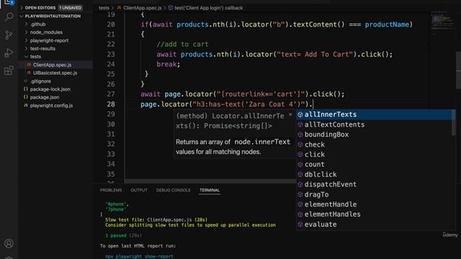Click line number 28 in gutter
461x259 pixels.
111,104
